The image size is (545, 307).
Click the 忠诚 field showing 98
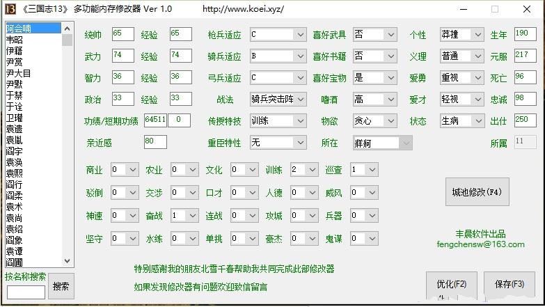click(x=526, y=99)
